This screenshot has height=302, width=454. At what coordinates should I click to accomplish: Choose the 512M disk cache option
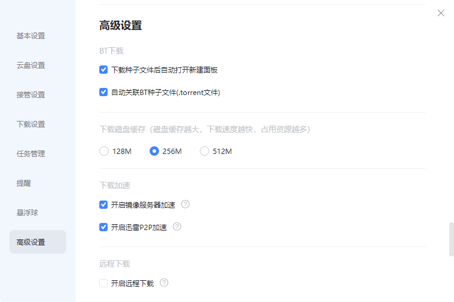[205, 151]
